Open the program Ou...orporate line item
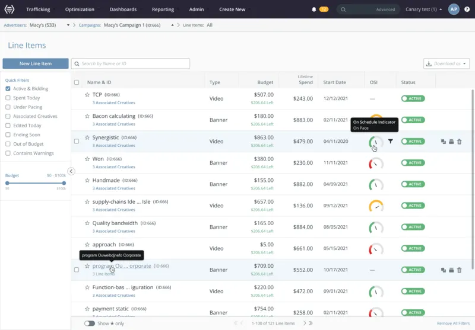The height and width of the screenshot is (330, 475). (122, 266)
